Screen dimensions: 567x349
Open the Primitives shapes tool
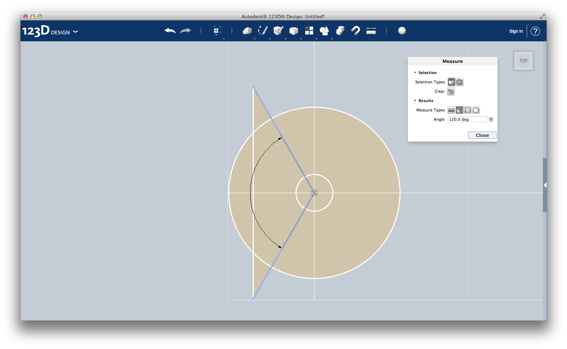click(247, 31)
